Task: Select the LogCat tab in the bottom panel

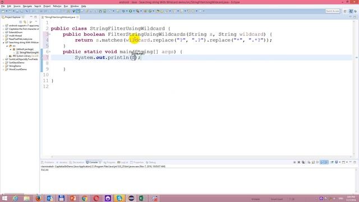Action: [123, 162]
